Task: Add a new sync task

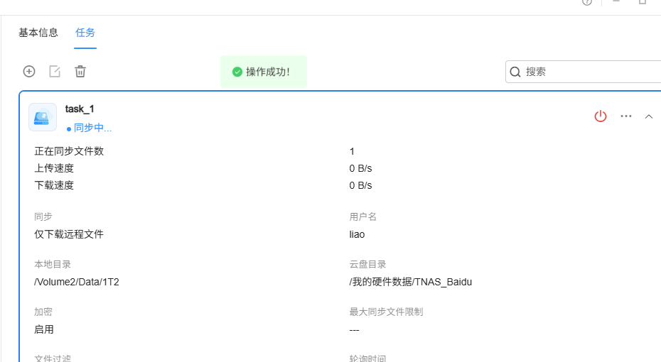Action: [x=29, y=72]
